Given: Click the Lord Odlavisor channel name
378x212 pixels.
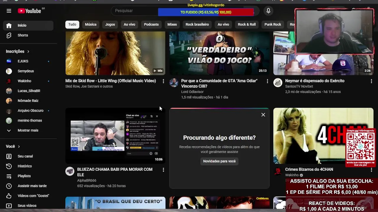Looking at the screenshot, I should click(192, 92).
